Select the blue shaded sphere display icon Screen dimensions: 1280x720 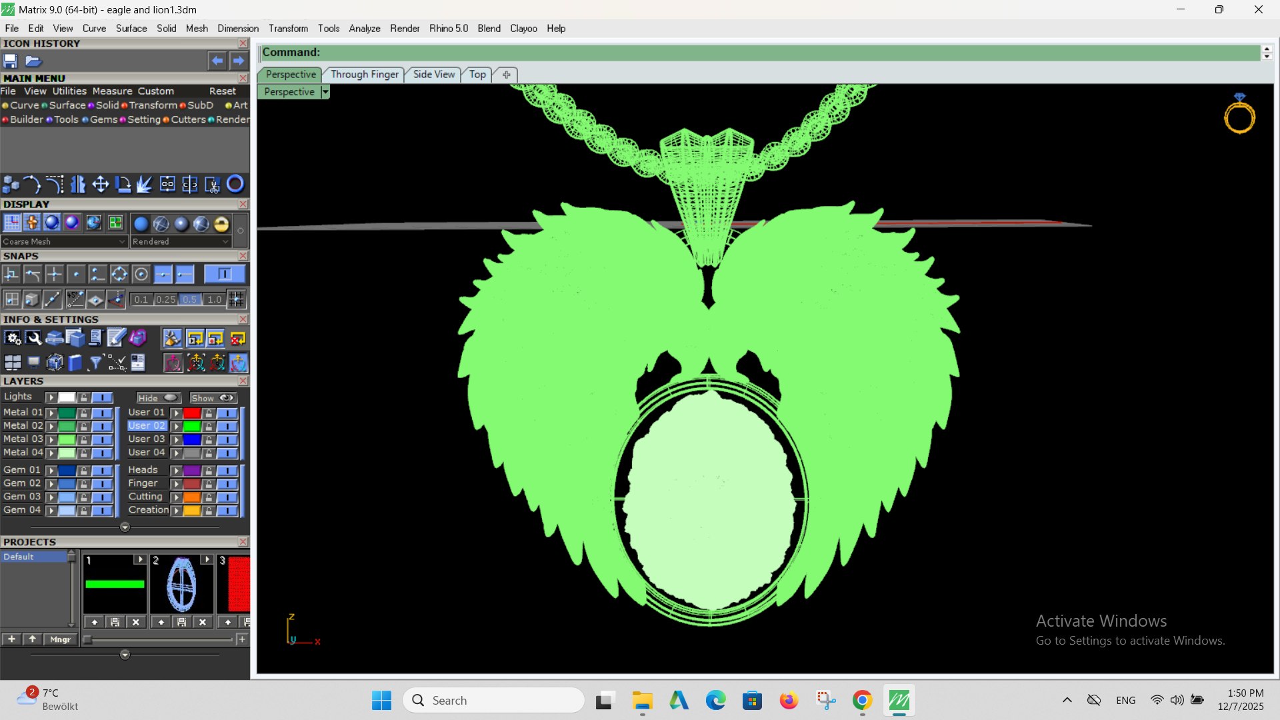[141, 224]
